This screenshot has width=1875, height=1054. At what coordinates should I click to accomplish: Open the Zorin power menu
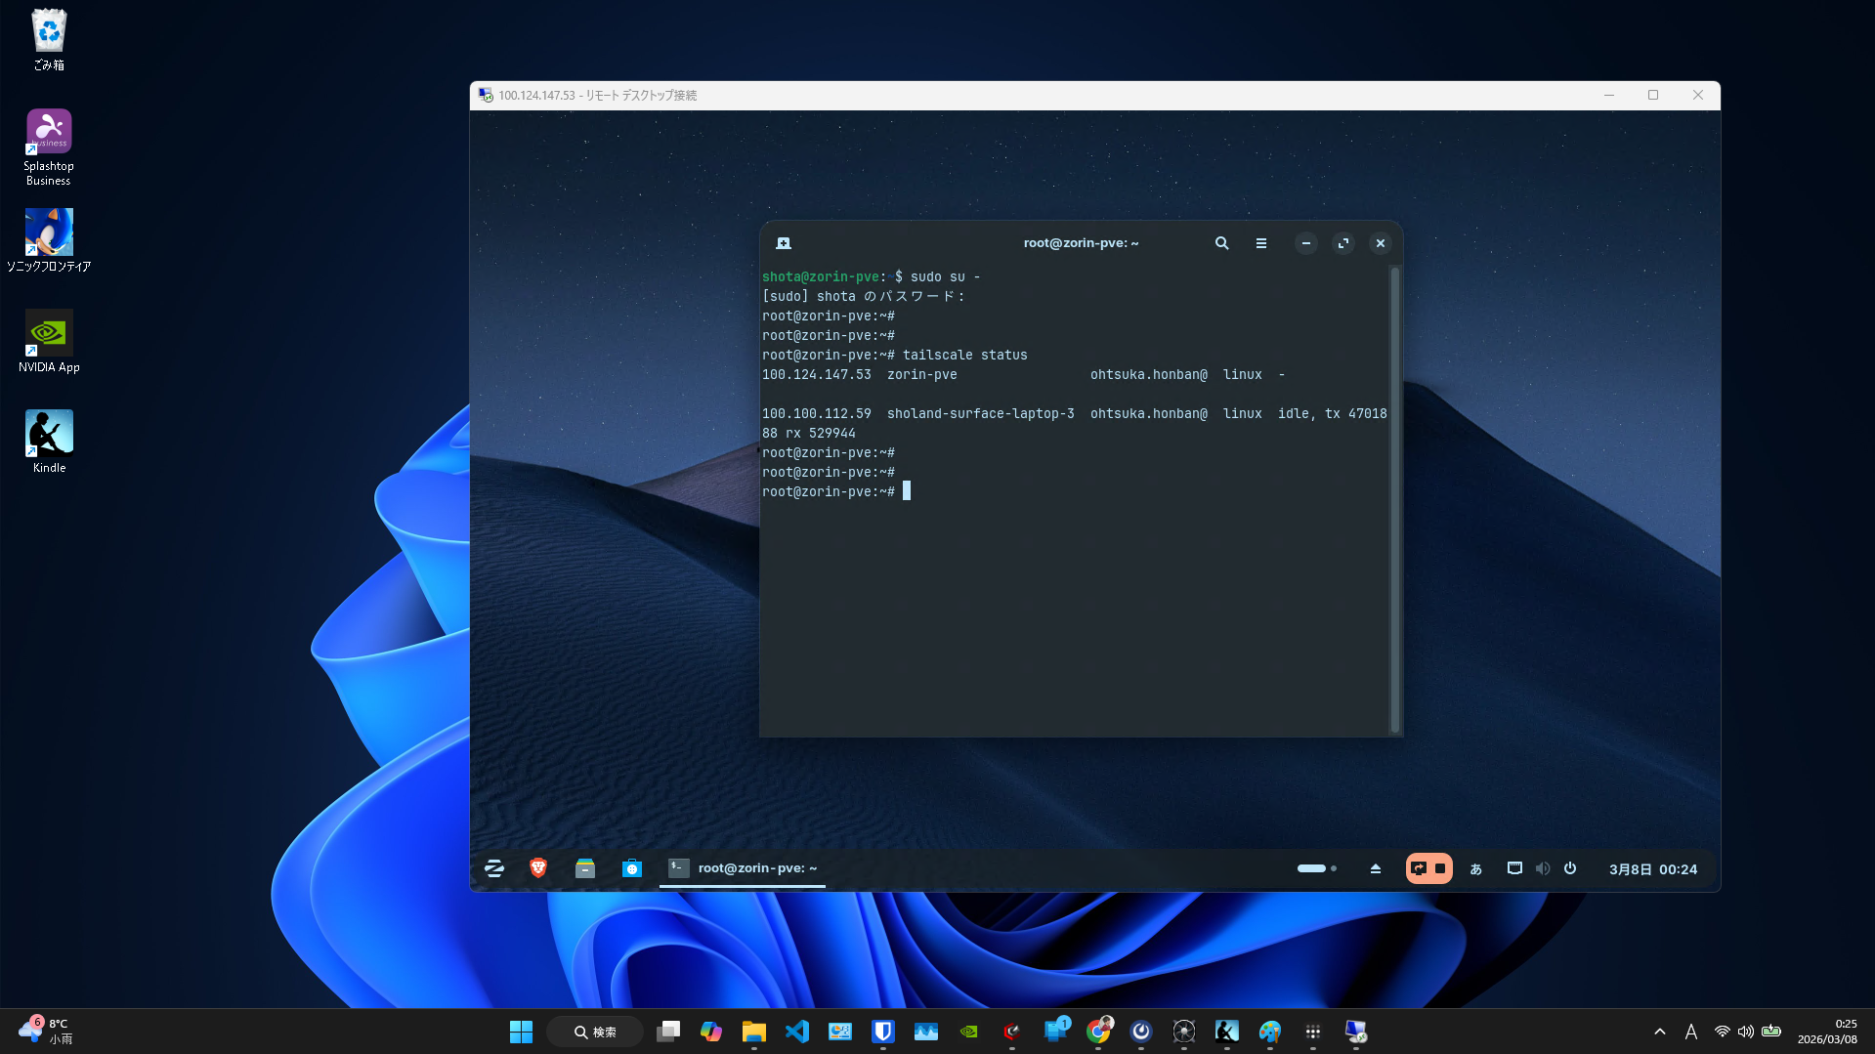[1570, 868]
